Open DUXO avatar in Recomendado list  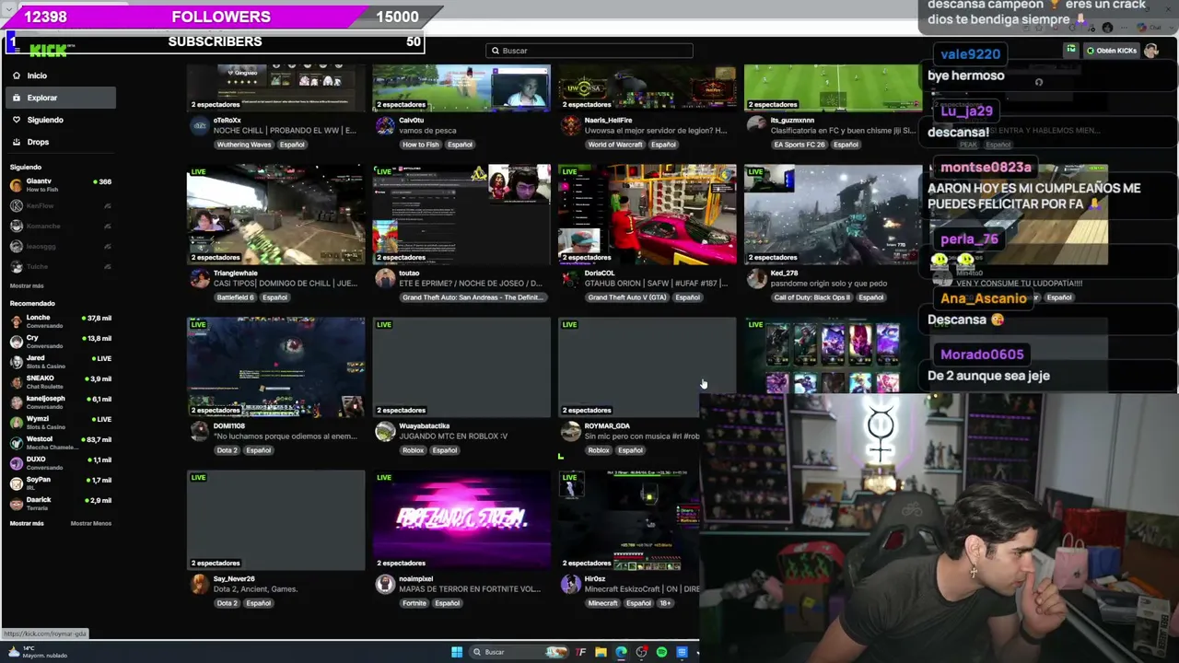click(x=16, y=463)
